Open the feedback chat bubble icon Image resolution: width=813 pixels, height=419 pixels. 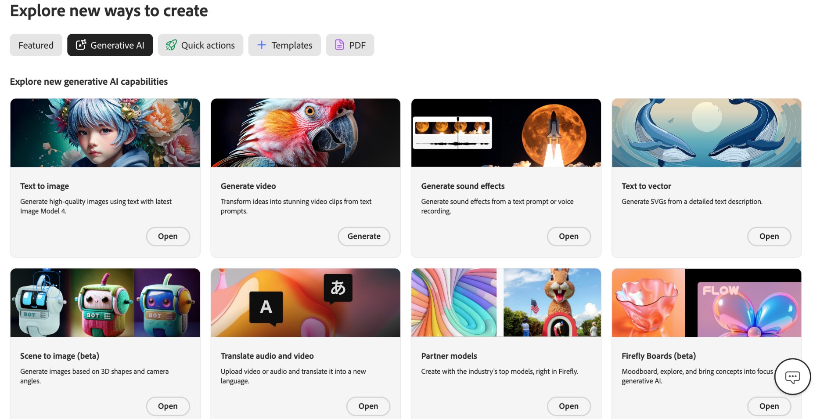point(793,376)
